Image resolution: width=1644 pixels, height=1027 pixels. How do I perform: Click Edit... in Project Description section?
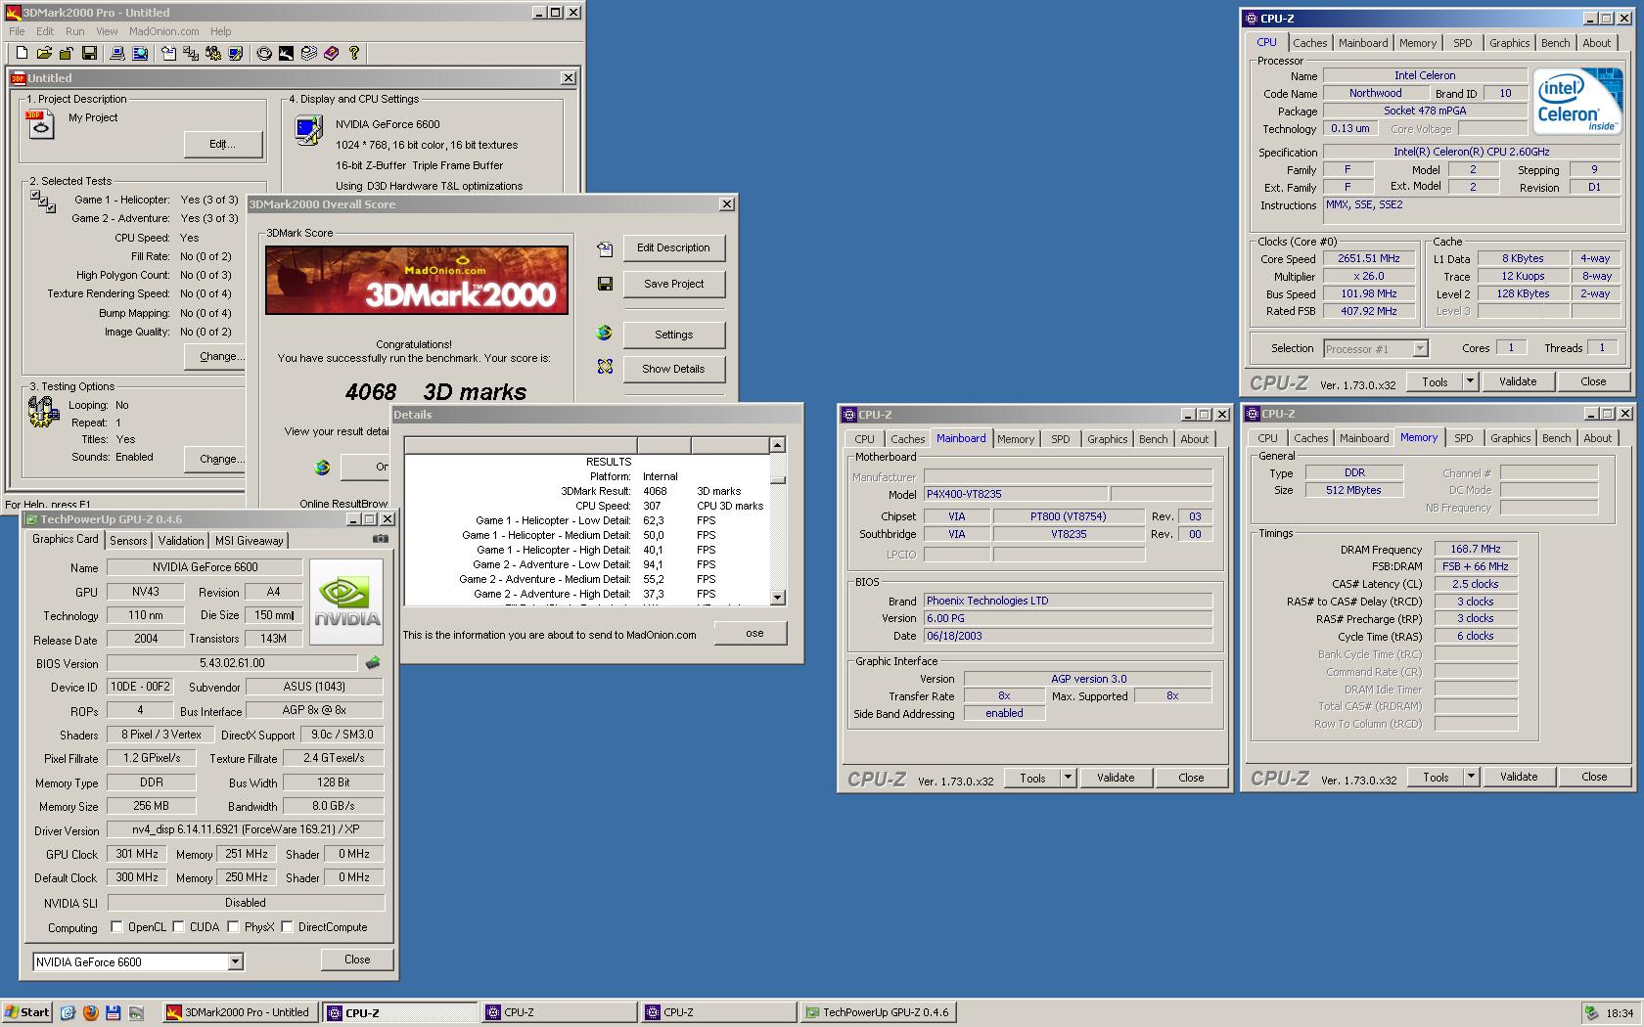pos(222,144)
